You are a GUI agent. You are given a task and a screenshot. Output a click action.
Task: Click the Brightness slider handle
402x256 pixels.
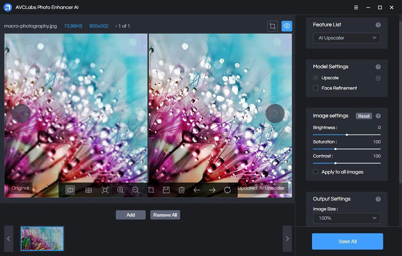click(347, 135)
